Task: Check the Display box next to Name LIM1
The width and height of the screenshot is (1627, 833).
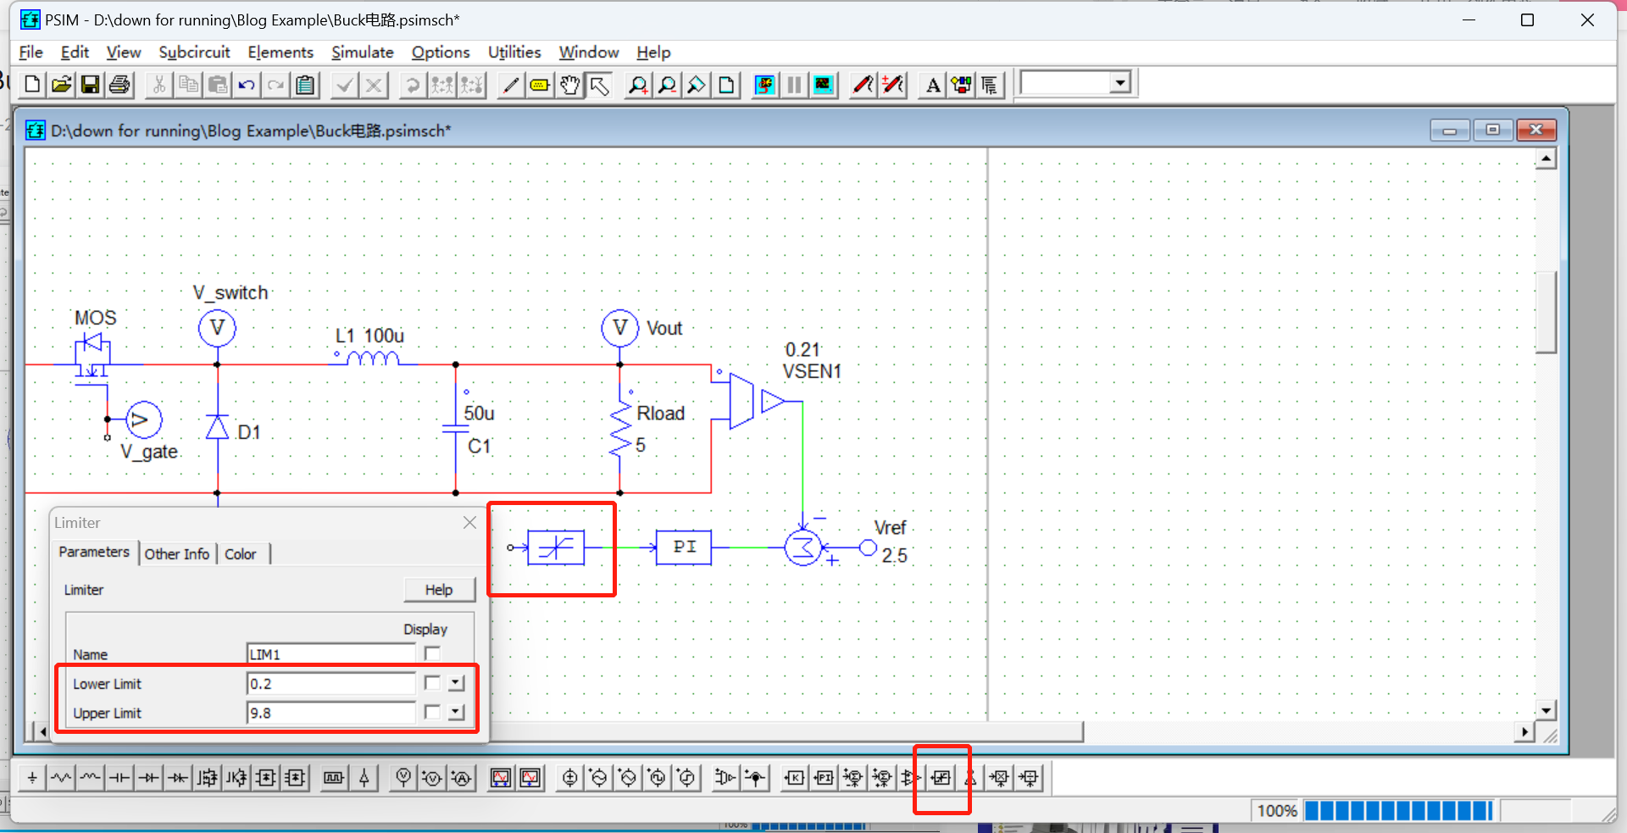Action: pos(432,653)
